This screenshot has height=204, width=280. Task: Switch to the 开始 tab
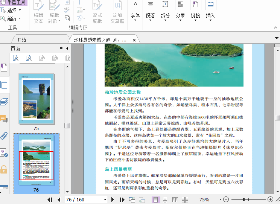[x=21, y=40]
